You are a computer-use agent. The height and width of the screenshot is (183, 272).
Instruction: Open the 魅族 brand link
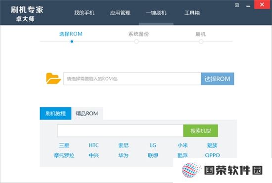(x=212, y=145)
